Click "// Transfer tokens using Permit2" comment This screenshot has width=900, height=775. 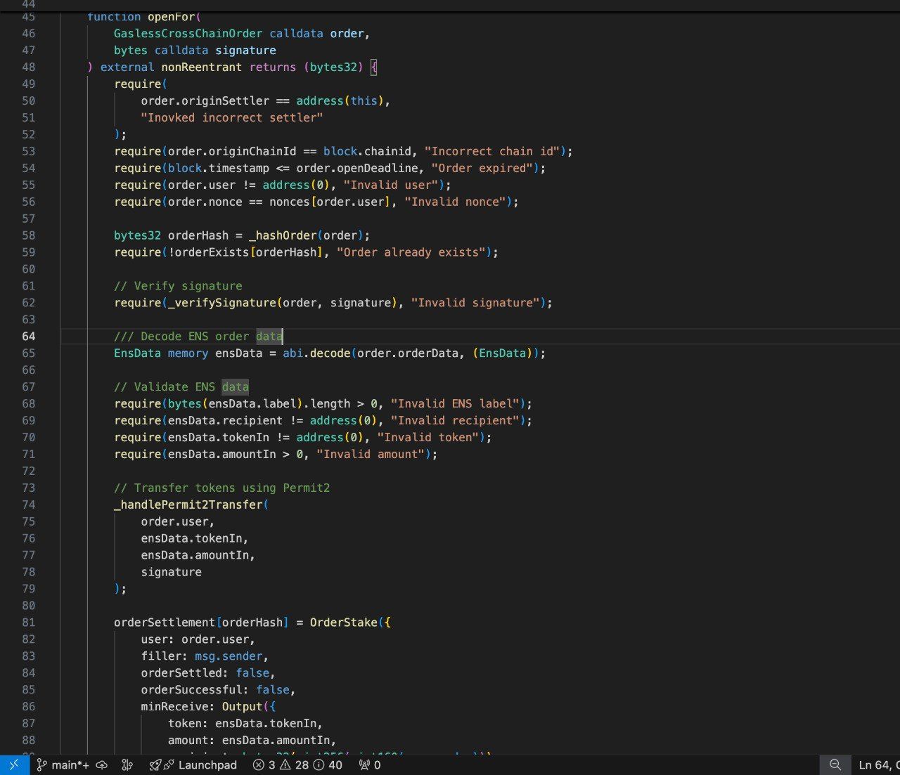(x=221, y=488)
